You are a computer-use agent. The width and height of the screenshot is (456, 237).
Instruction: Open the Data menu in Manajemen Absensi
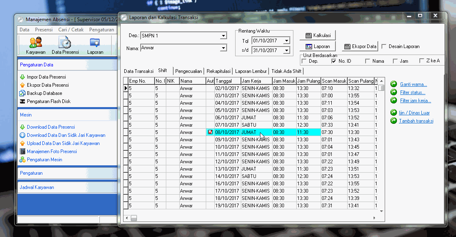point(24,30)
